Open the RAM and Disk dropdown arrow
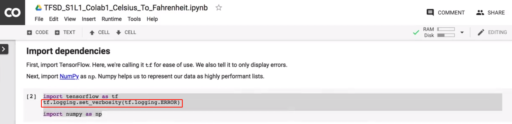This screenshot has width=512, height=124. 462,32
